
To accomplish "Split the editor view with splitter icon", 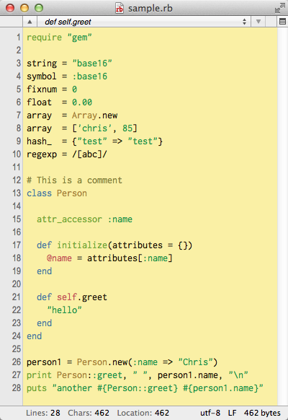I will (282, 22).
